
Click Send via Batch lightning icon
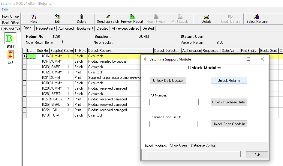point(108,17)
